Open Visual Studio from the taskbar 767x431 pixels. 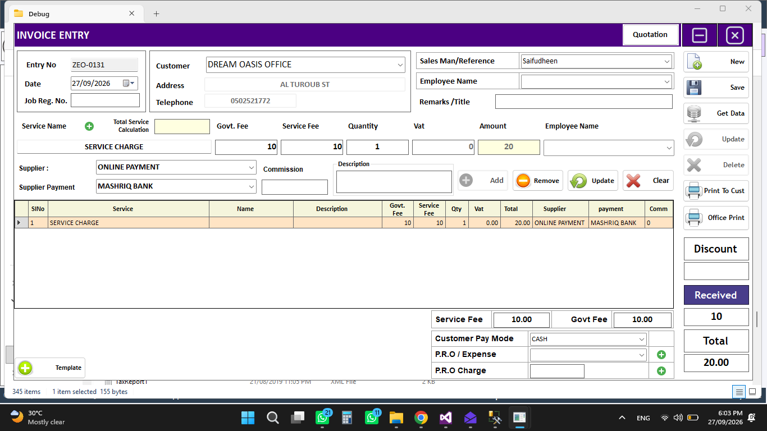[x=446, y=418]
